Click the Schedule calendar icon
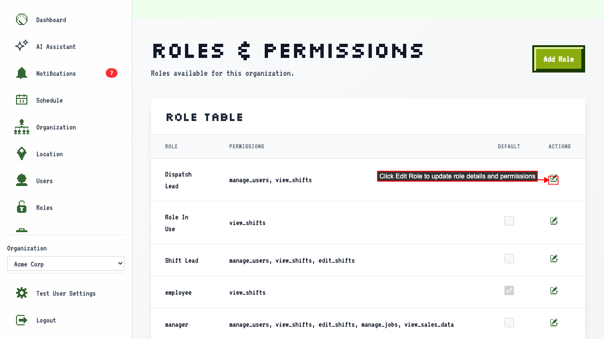This screenshot has width=604, height=339. click(22, 100)
